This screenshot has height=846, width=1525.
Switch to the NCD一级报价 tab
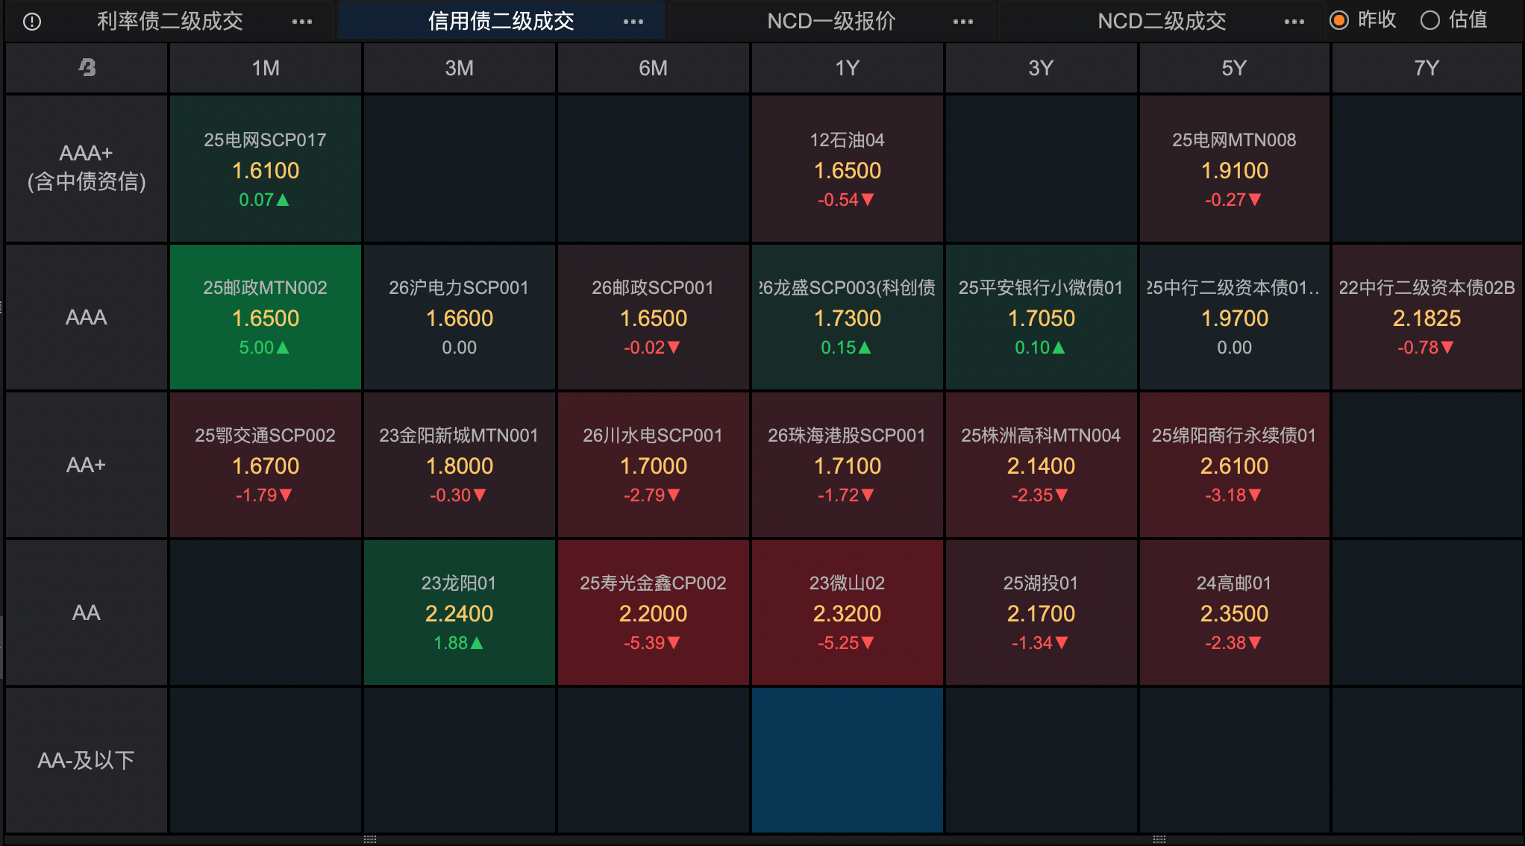(831, 22)
